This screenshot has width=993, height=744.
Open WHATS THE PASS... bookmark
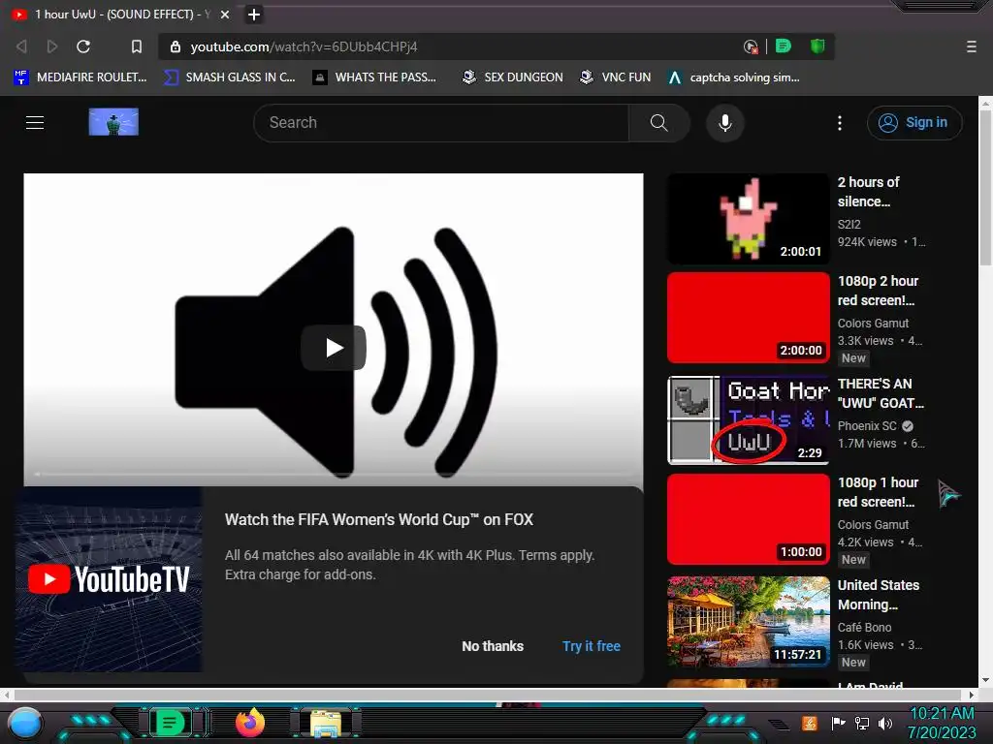374,77
